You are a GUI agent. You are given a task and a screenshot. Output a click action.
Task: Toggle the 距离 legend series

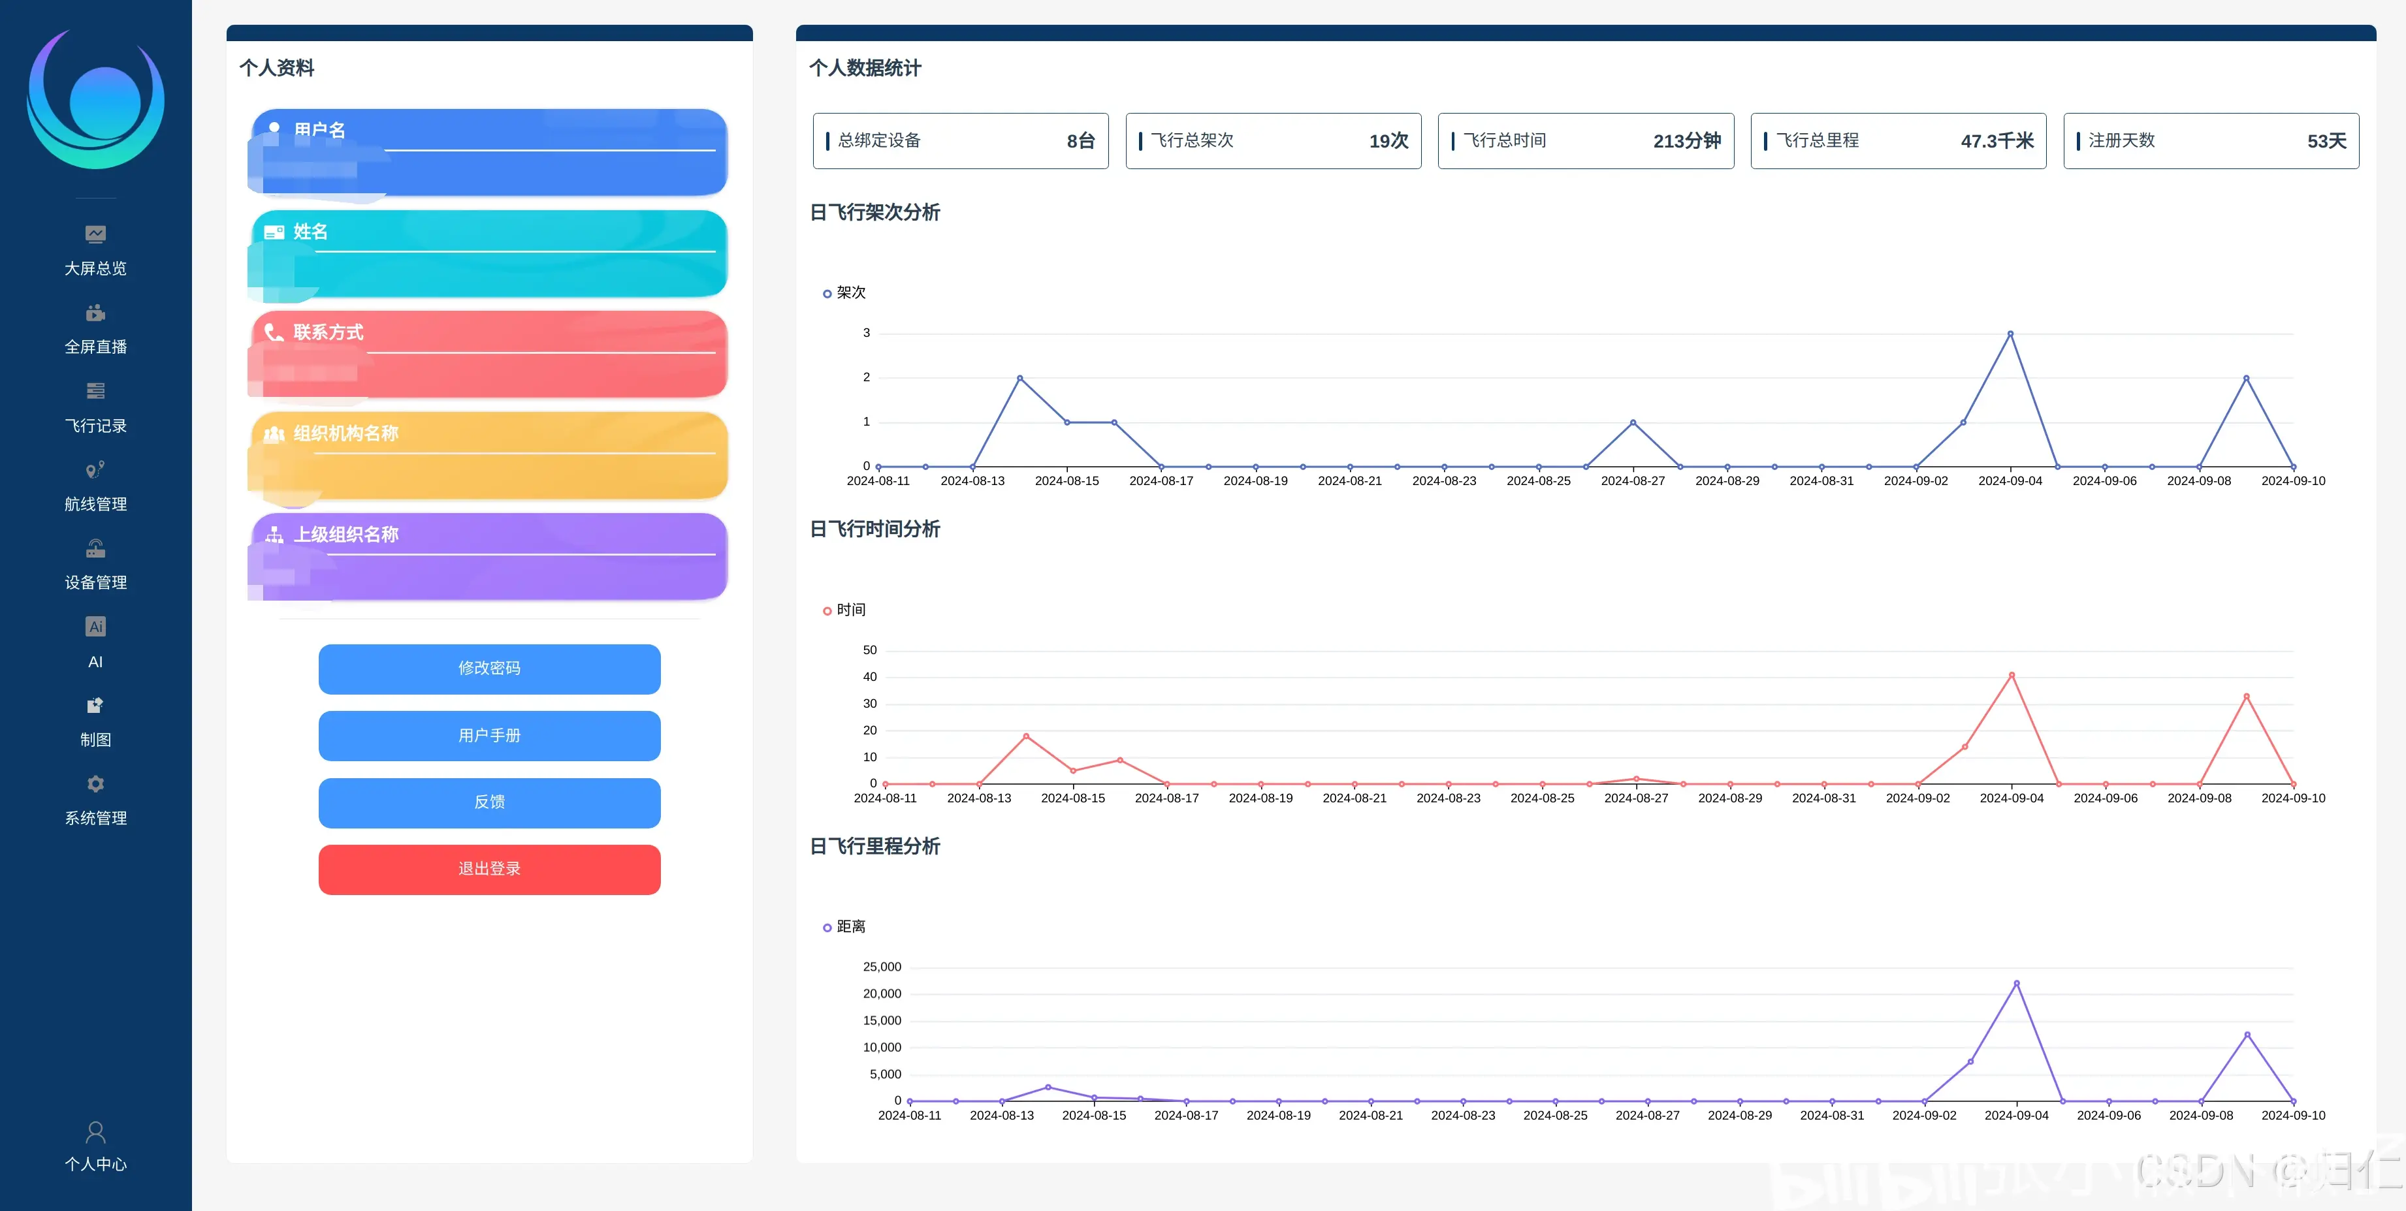(844, 926)
